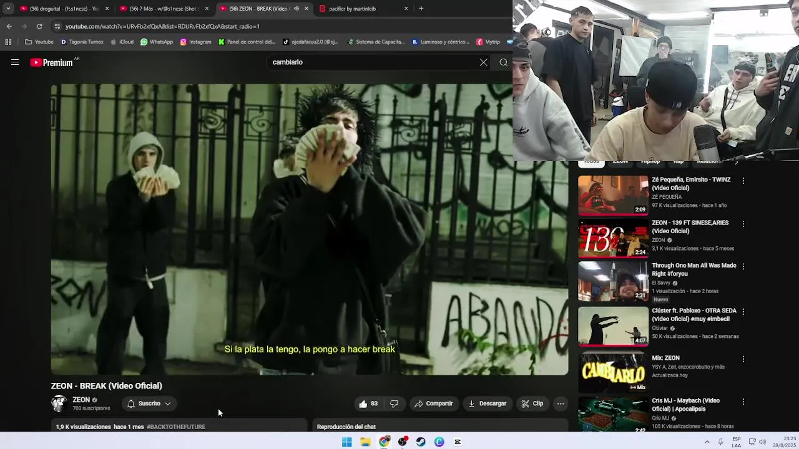Download the video via Descargar
The height and width of the screenshot is (449, 799).
coord(488,403)
